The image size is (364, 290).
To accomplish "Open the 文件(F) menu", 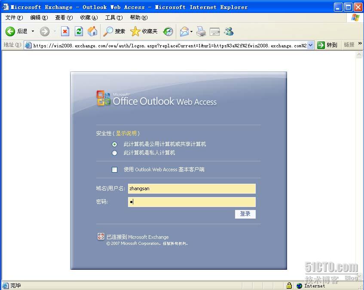I will coord(14,18).
